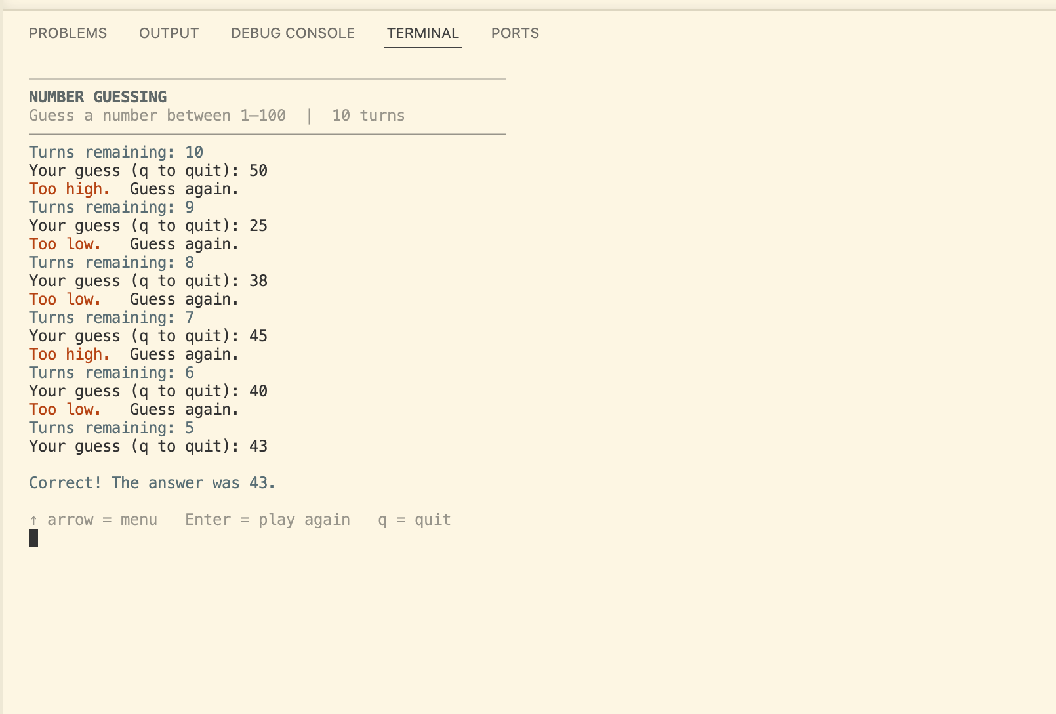Image resolution: width=1056 pixels, height=714 pixels.
Task: Switch to the PORTS tab
Action: (515, 33)
